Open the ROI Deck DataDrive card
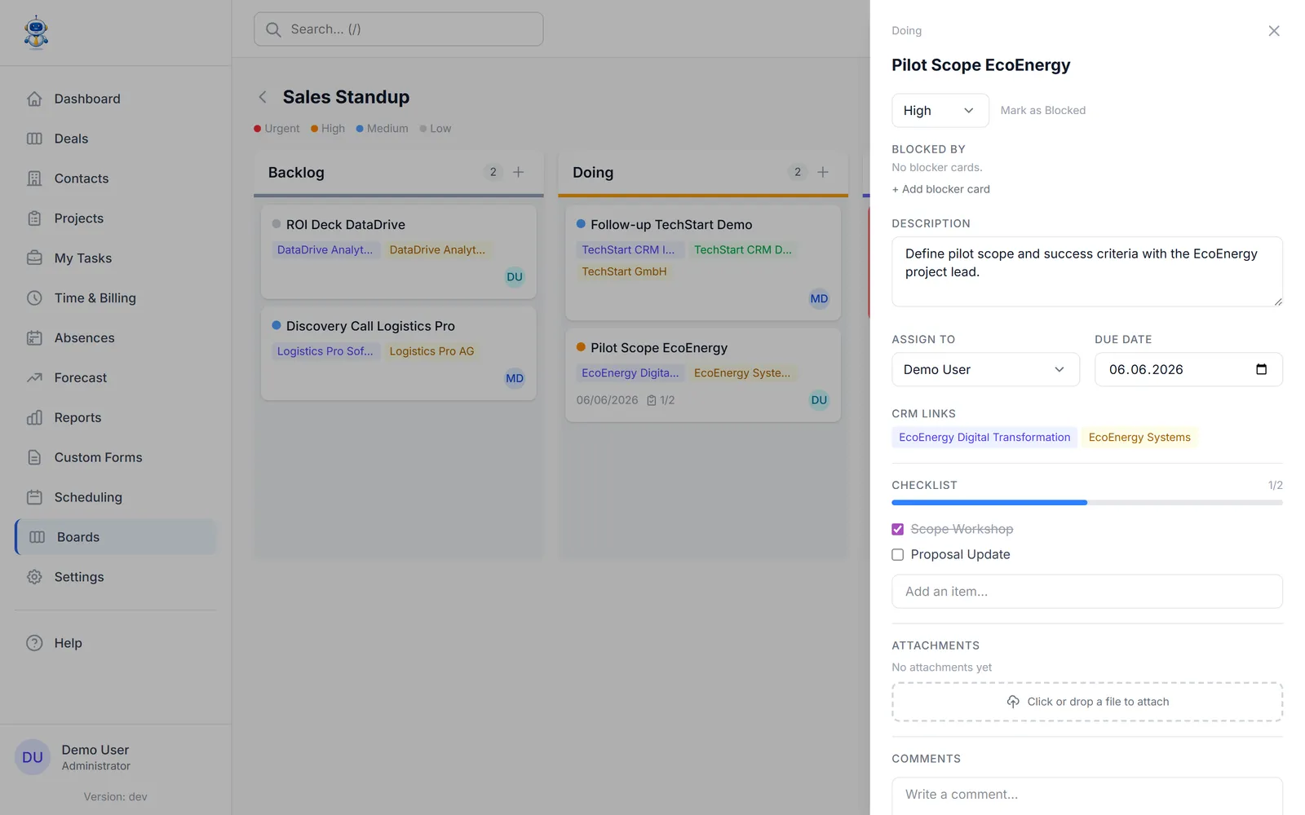The height and width of the screenshot is (815, 1305). [x=398, y=252]
